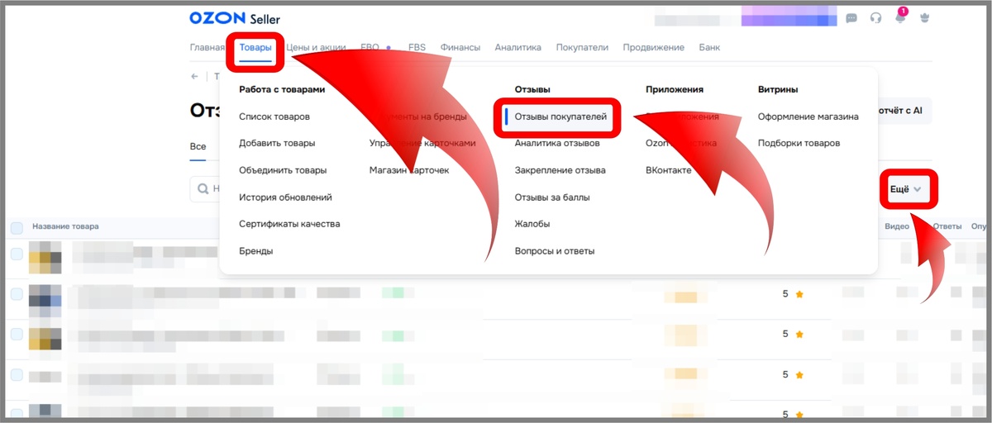Go to Отзывы покупателей

click(560, 116)
